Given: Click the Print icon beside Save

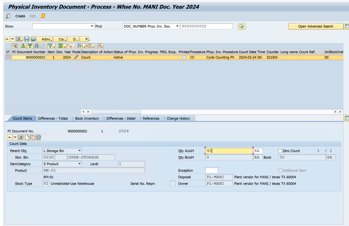Looking at the screenshot, I should coord(33,39).
